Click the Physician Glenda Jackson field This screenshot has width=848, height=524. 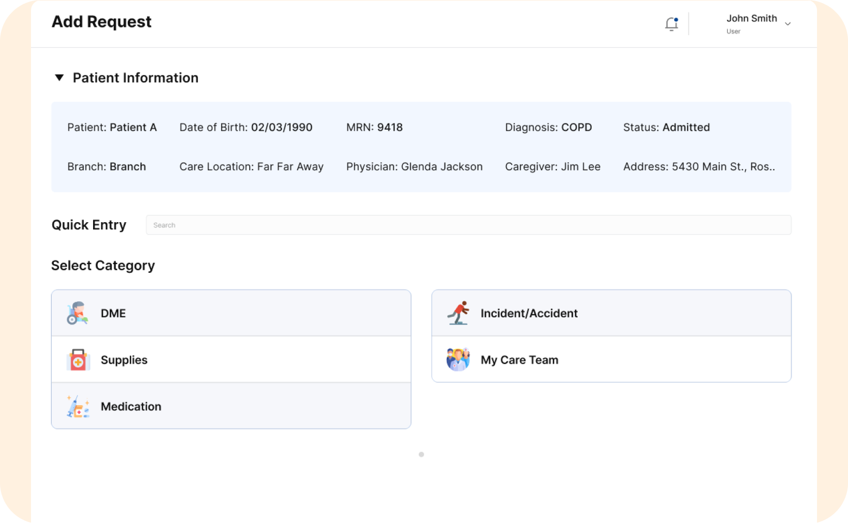[x=414, y=166]
